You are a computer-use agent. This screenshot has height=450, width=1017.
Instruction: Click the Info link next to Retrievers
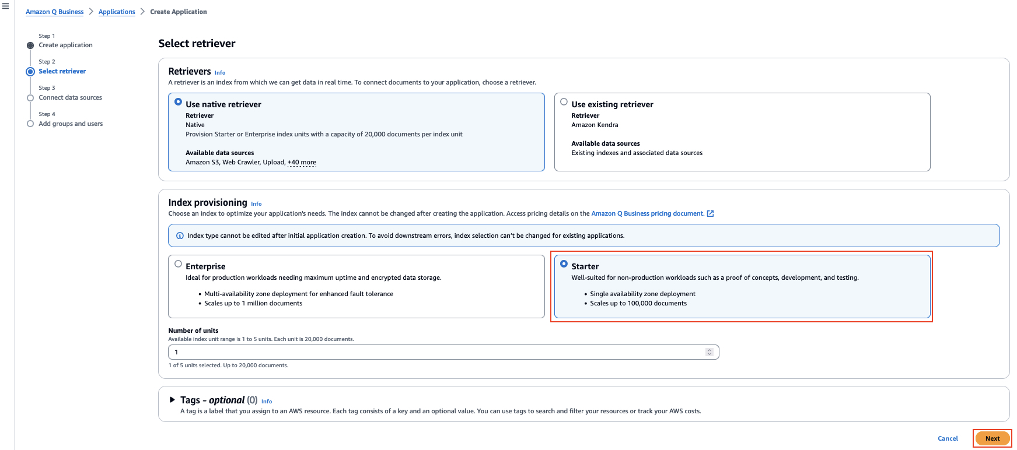coord(220,73)
